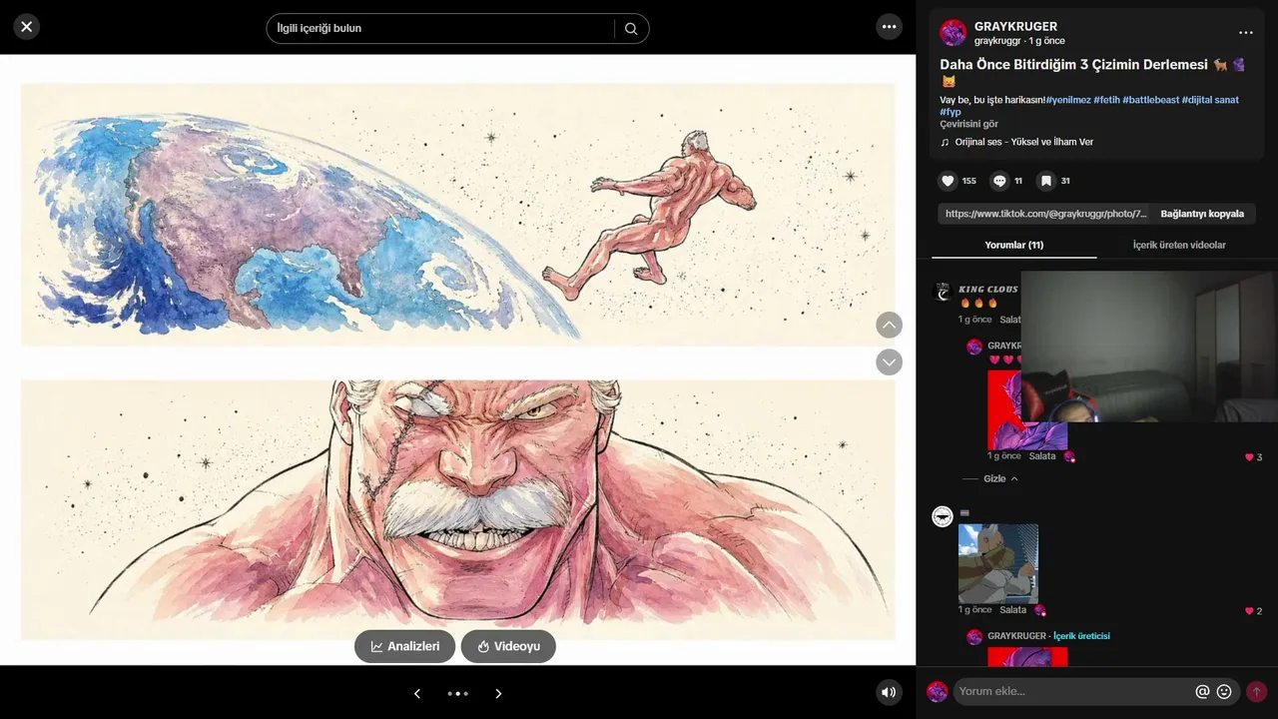This screenshot has width=1278, height=719.
Task: Show previous photo with left arrow
Action: pos(417,693)
